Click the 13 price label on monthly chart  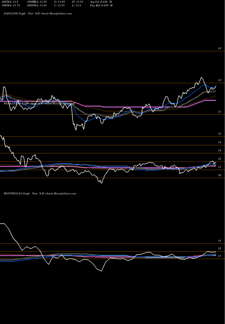tap(220, 241)
